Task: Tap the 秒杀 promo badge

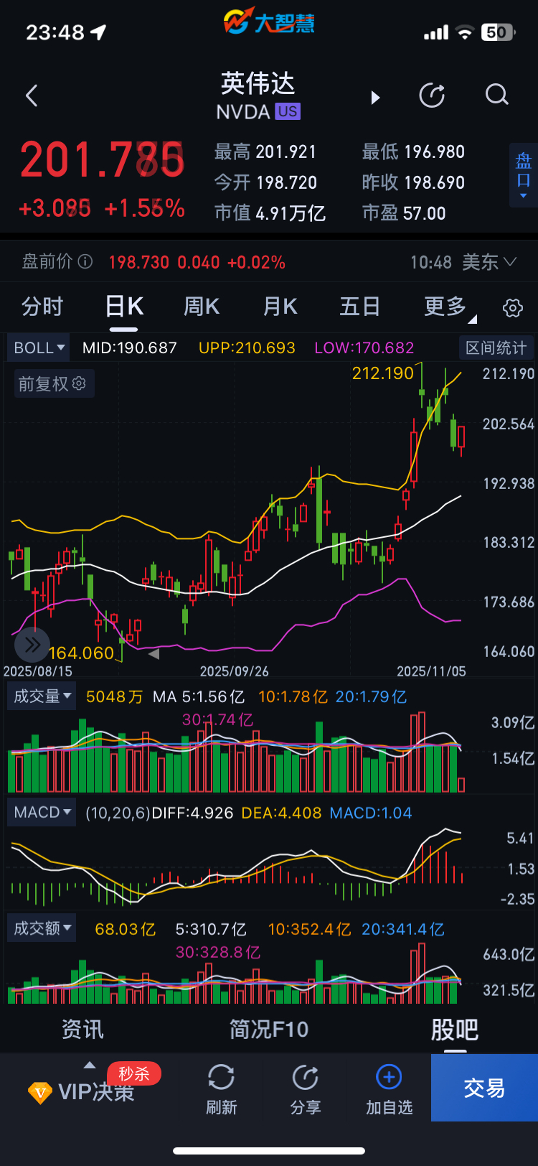Action: coord(134,1073)
